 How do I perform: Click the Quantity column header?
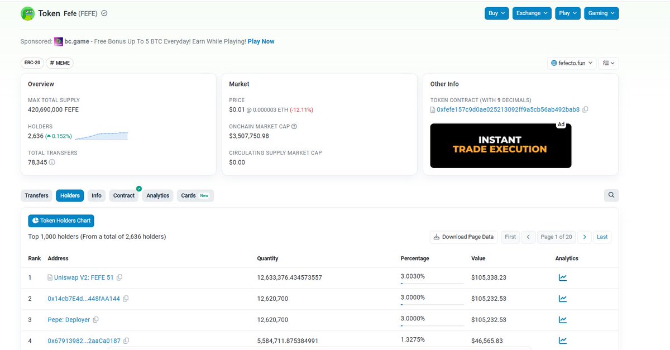click(x=267, y=258)
